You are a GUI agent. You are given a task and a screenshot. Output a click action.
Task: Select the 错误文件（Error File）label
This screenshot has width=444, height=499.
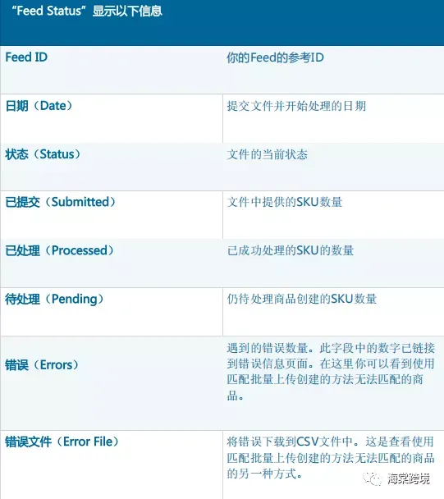62,442
